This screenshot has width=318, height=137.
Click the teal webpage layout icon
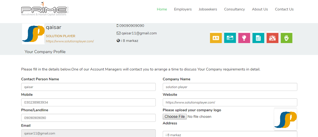coord(230,38)
